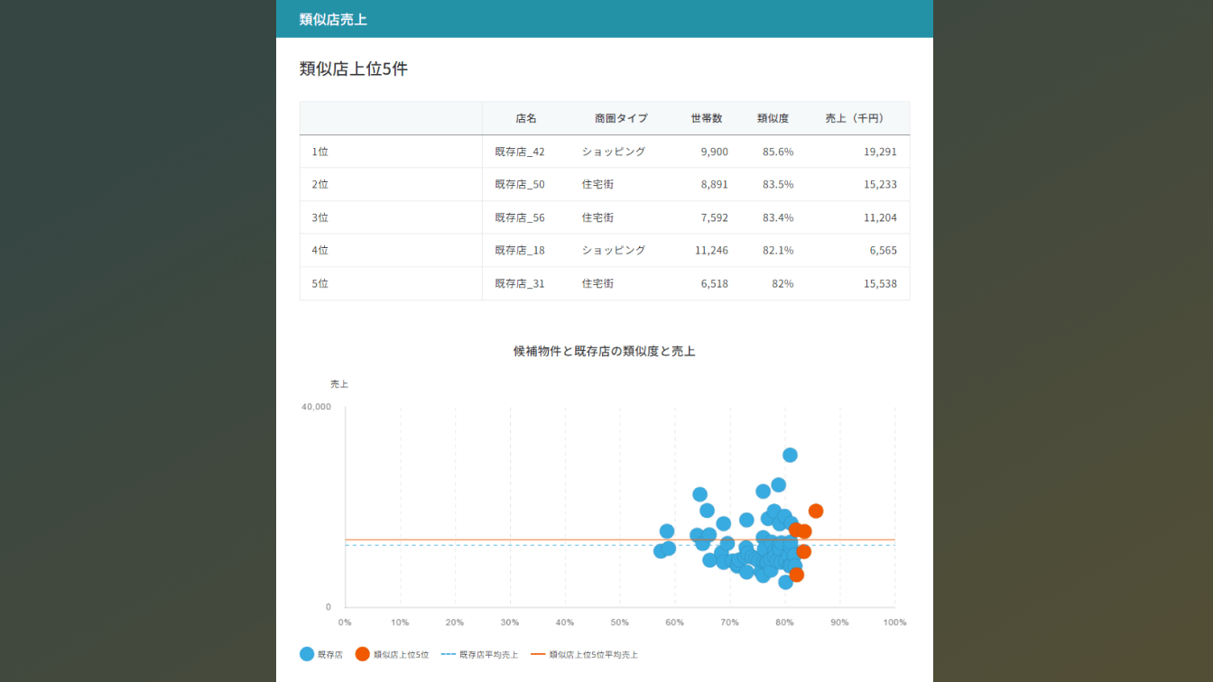
Task: Click sales value 6,565
Action: pos(884,250)
